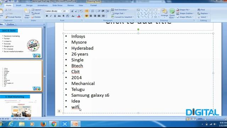Select the down arrow shape

[x=152, y=14]
